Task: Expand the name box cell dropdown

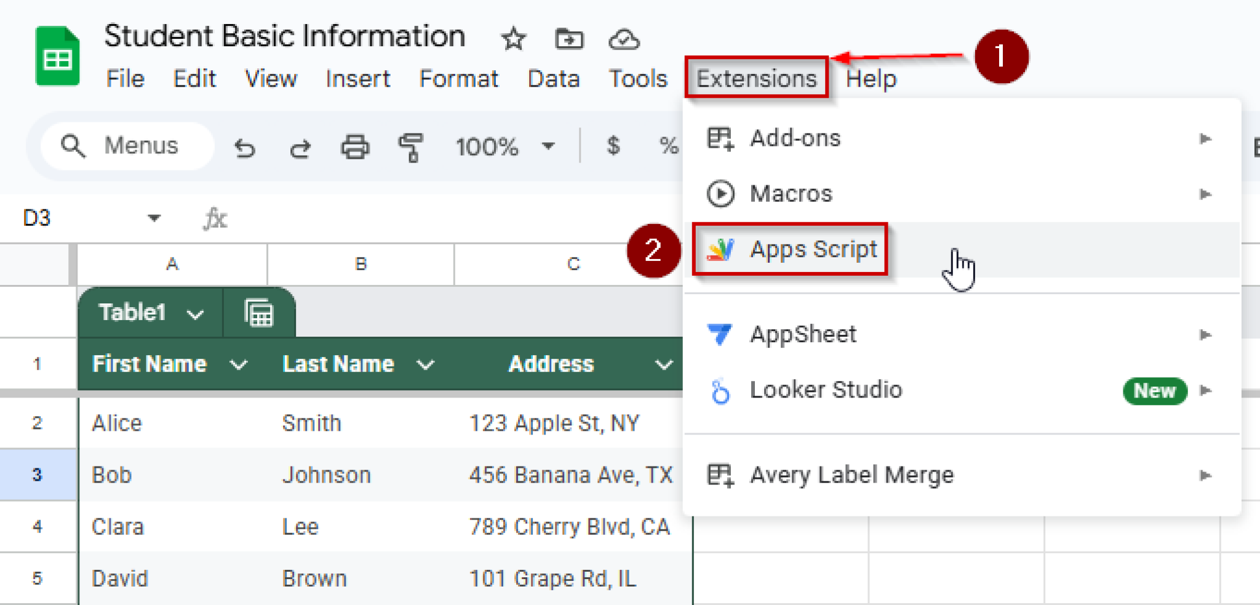Action: [x=154, y=218]
